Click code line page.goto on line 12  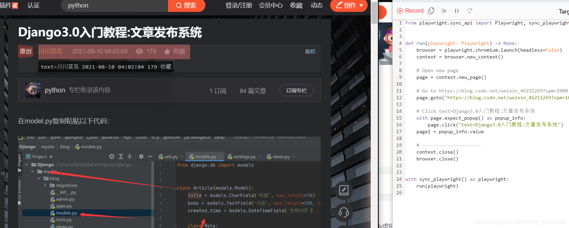492,98
